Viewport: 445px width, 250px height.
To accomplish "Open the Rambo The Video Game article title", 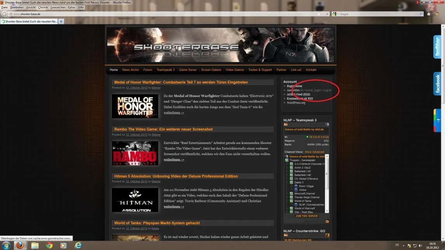I will coord(163,129).
